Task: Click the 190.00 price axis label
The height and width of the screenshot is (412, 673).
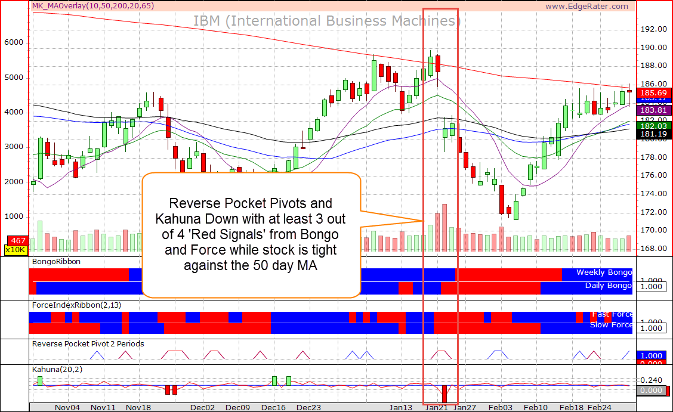Action: tap(654, 48)
